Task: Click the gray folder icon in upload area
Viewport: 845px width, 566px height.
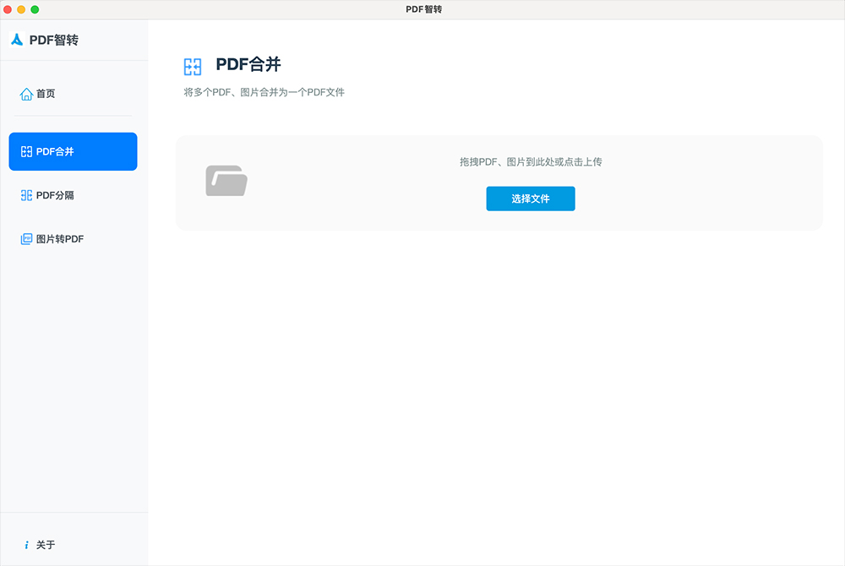Action: [x=226, y=180]
